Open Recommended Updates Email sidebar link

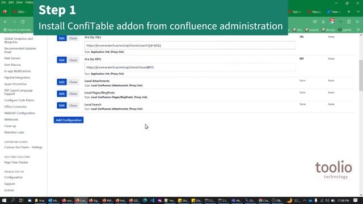[20, 50]
